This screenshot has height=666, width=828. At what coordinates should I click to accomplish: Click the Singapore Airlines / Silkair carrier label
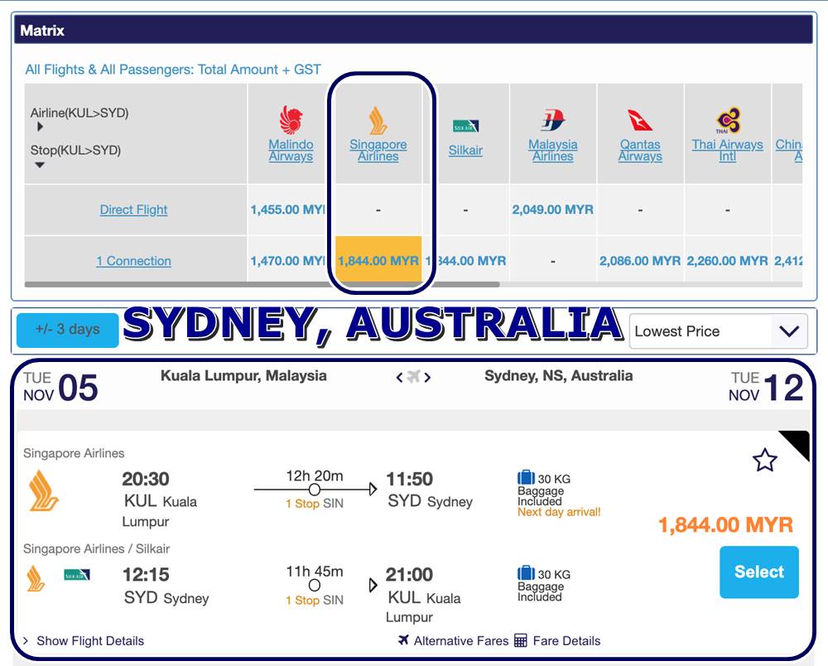(x=97, y=548)
